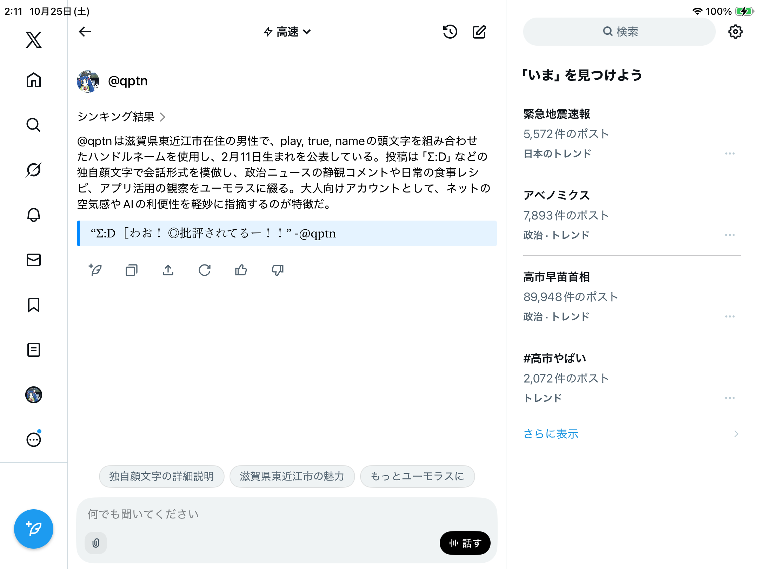Open the chat history icon
The width and height of the screenshot is (758, 569).
(450, 32)
